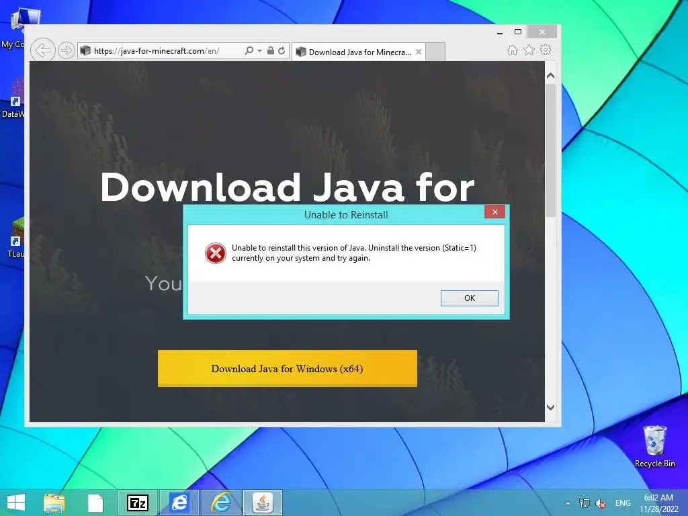Click the search magnifier icon in address bar

point(249,50)
